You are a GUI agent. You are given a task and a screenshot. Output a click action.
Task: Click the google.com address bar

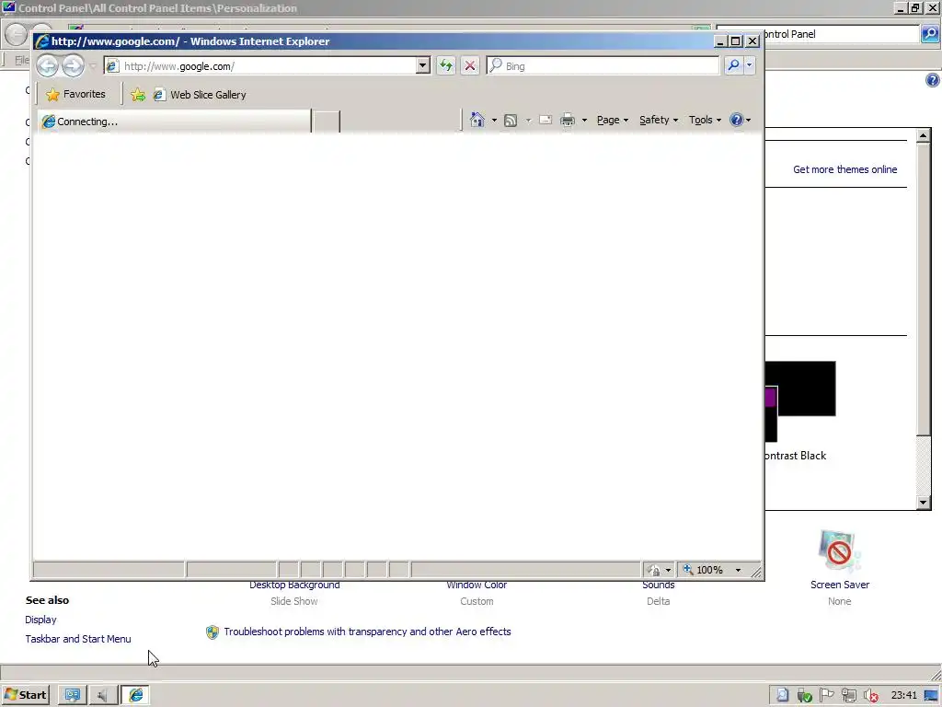coord(259,65)
